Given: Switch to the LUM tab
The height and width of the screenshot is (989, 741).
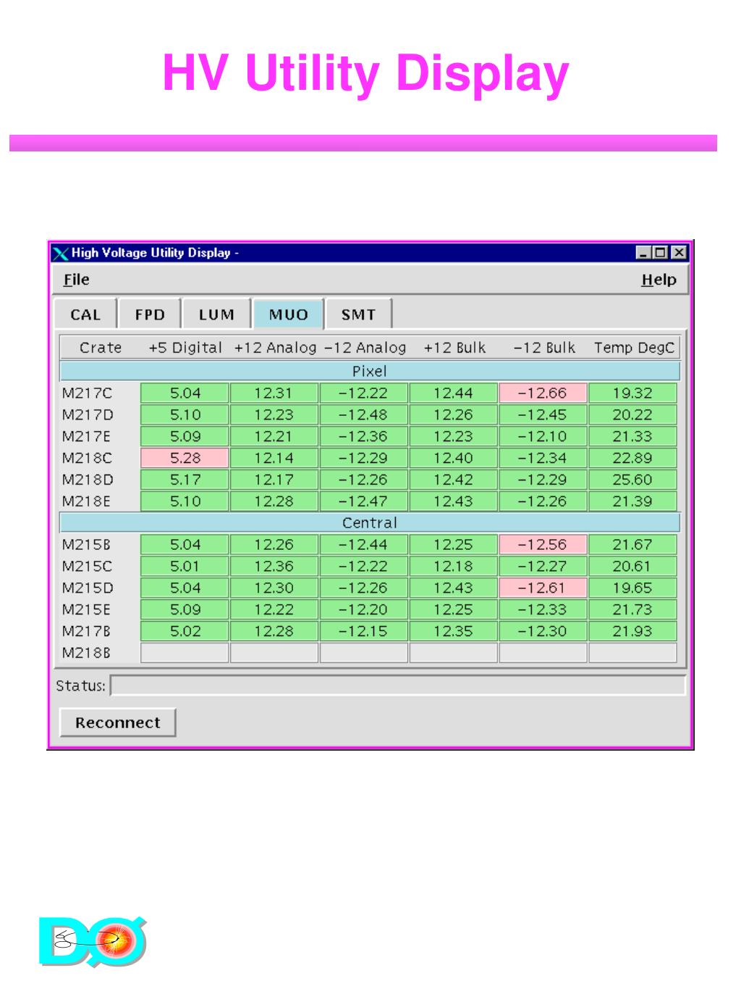Looking at the screenshot, I should 216,314.
